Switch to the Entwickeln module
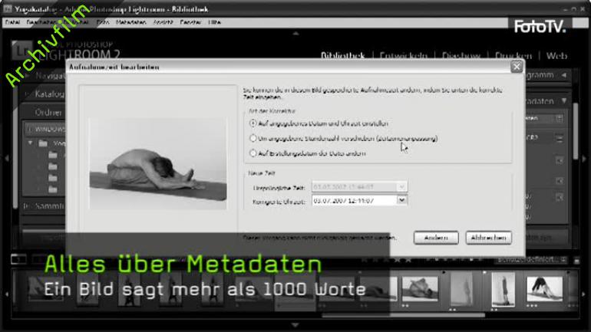Viewport: 591px width, 332px height. click(403, 56)
